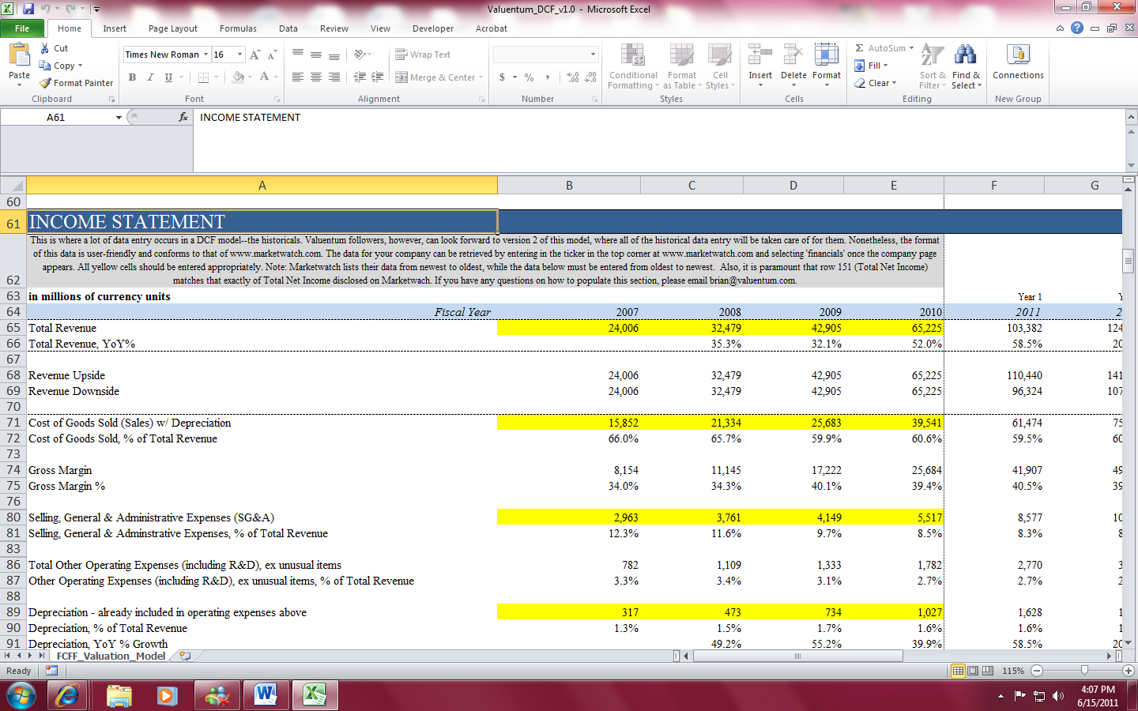Click the Find & Select binoculars
The image size is (1138, 711).
pyautogui.click(x=965, y=55)
